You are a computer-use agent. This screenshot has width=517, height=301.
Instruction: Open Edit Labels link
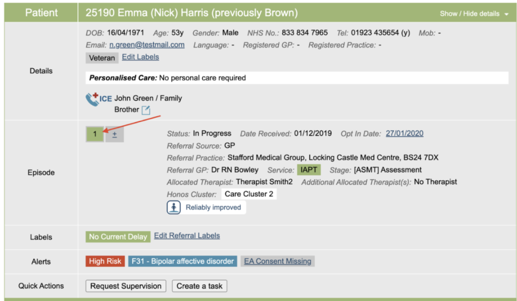point(140,57)
